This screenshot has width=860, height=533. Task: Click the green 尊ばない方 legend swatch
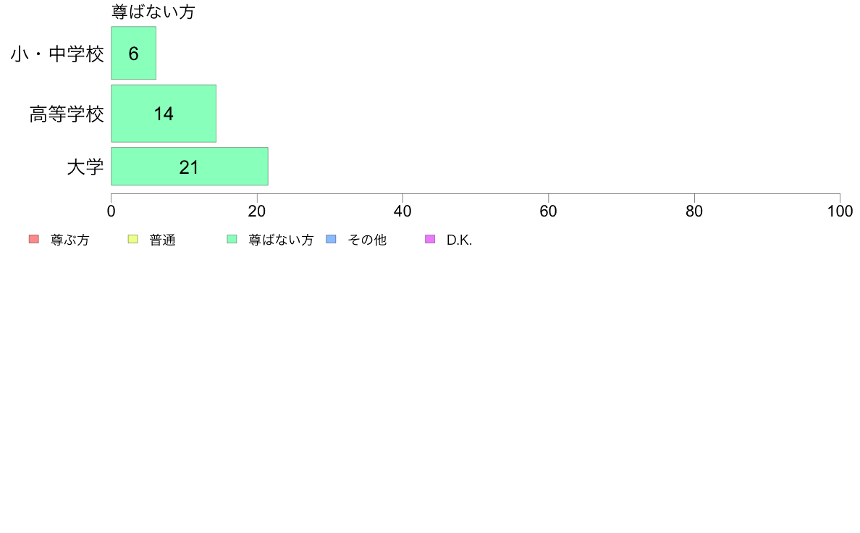point(232,239)
